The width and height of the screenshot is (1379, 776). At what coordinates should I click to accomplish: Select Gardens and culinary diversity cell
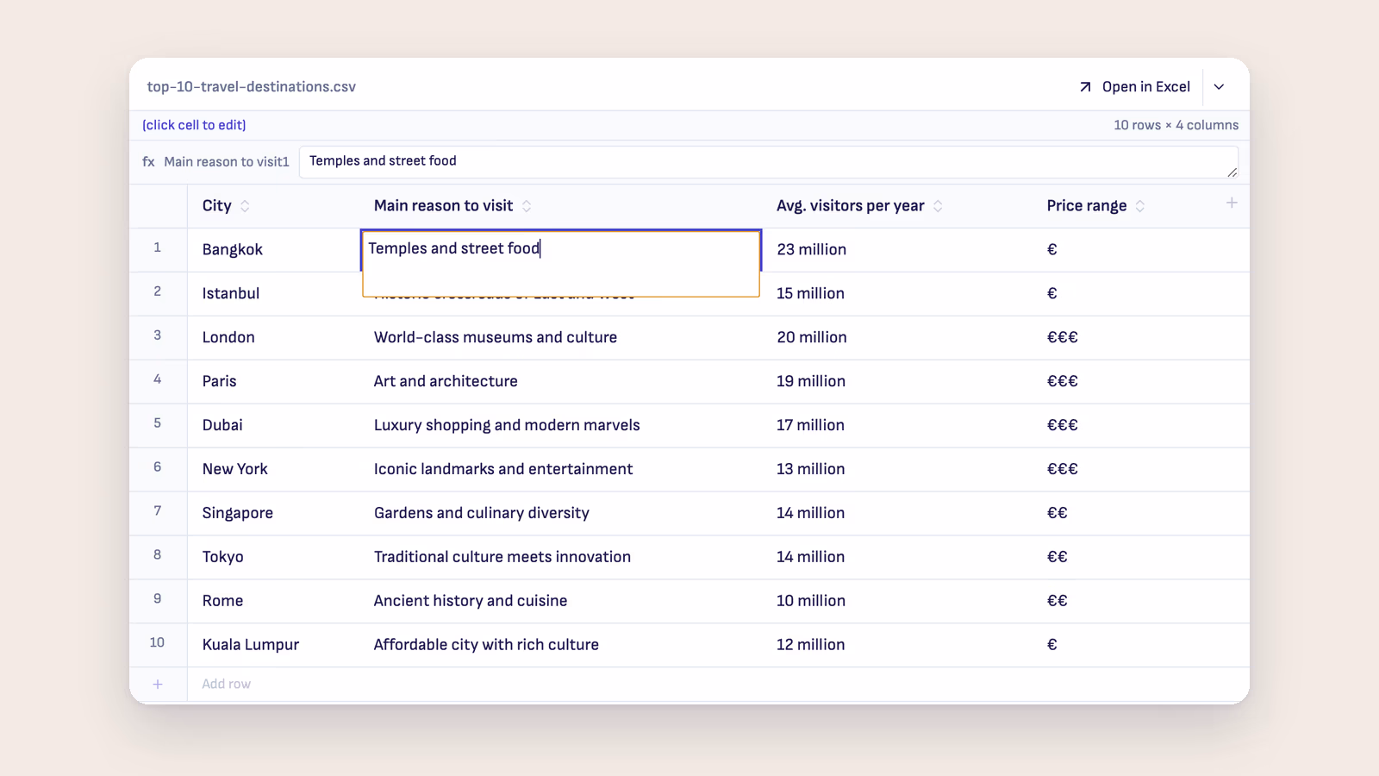[x=561, y=513]
